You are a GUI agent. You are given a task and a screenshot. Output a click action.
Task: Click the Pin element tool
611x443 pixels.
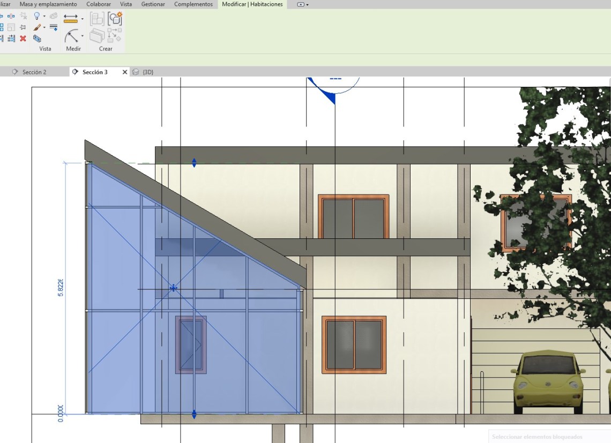point(23,27)
